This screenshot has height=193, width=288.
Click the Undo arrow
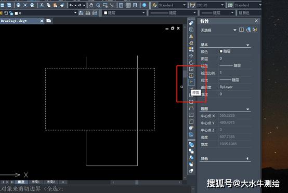[x=71, y=5]
